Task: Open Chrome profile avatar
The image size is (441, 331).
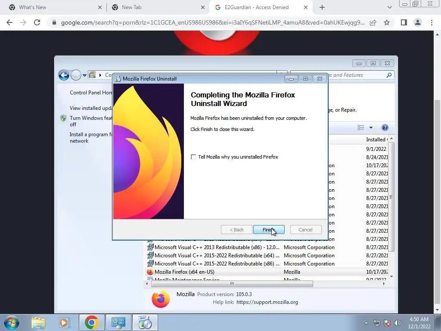Action: tap(418, 22)
